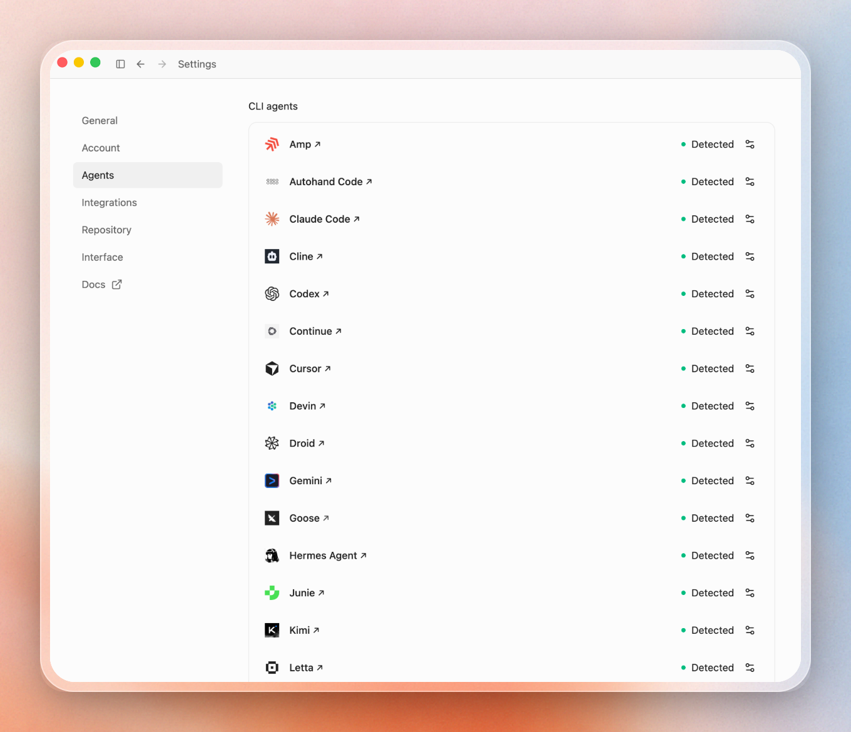
Task: Open the Cursor name link
Action: point(310,369)
